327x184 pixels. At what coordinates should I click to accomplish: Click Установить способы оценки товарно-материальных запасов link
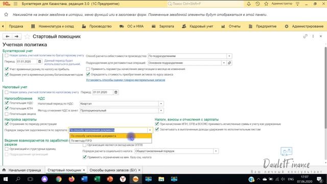coord(126,80)
